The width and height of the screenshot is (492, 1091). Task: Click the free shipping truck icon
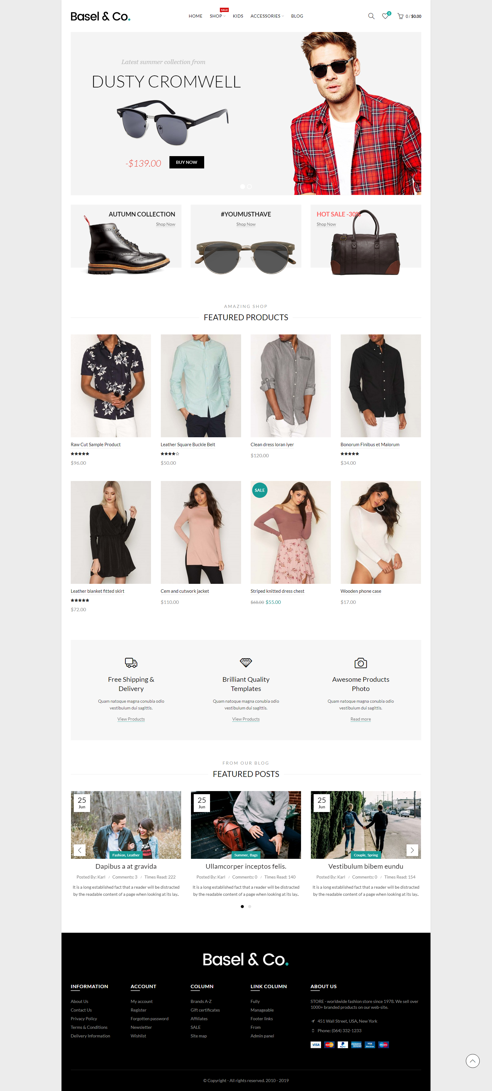pyautogui.click(x=131, y=662)
